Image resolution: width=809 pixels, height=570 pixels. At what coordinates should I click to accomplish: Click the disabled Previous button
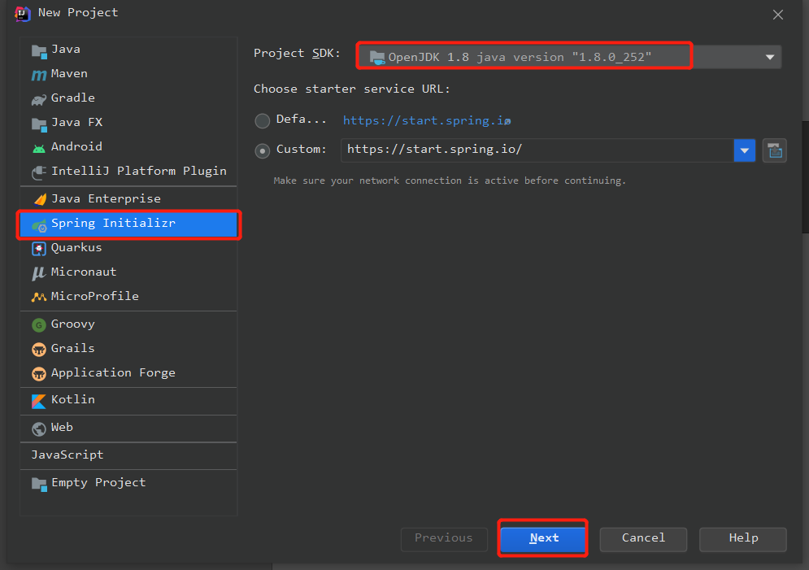(444, 538)
